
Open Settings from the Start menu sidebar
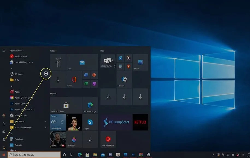point(4,139)
